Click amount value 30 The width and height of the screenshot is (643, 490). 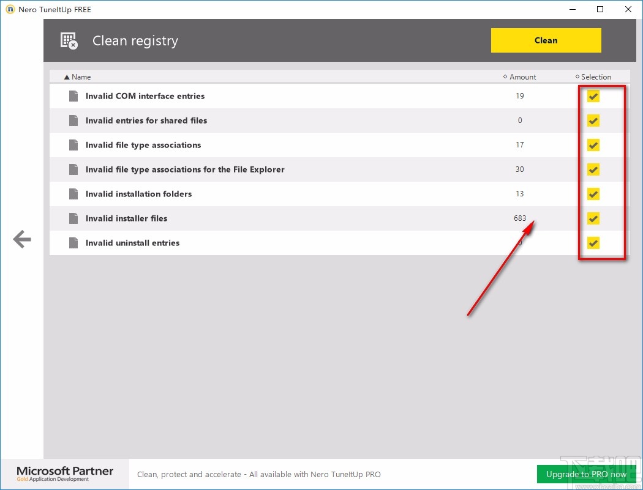(x=519, y=169)
